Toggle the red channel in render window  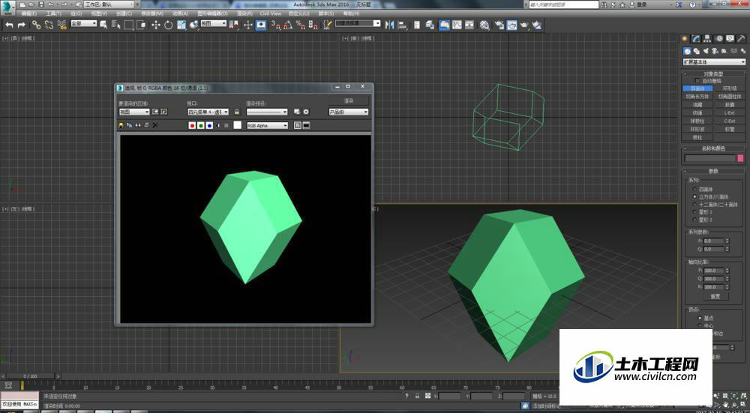(x=192, y=126)
